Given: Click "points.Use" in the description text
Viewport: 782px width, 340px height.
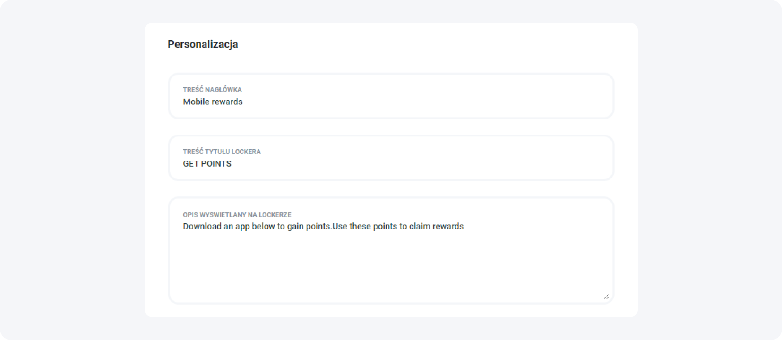Looking at the screenshot, I should (327, 227).
